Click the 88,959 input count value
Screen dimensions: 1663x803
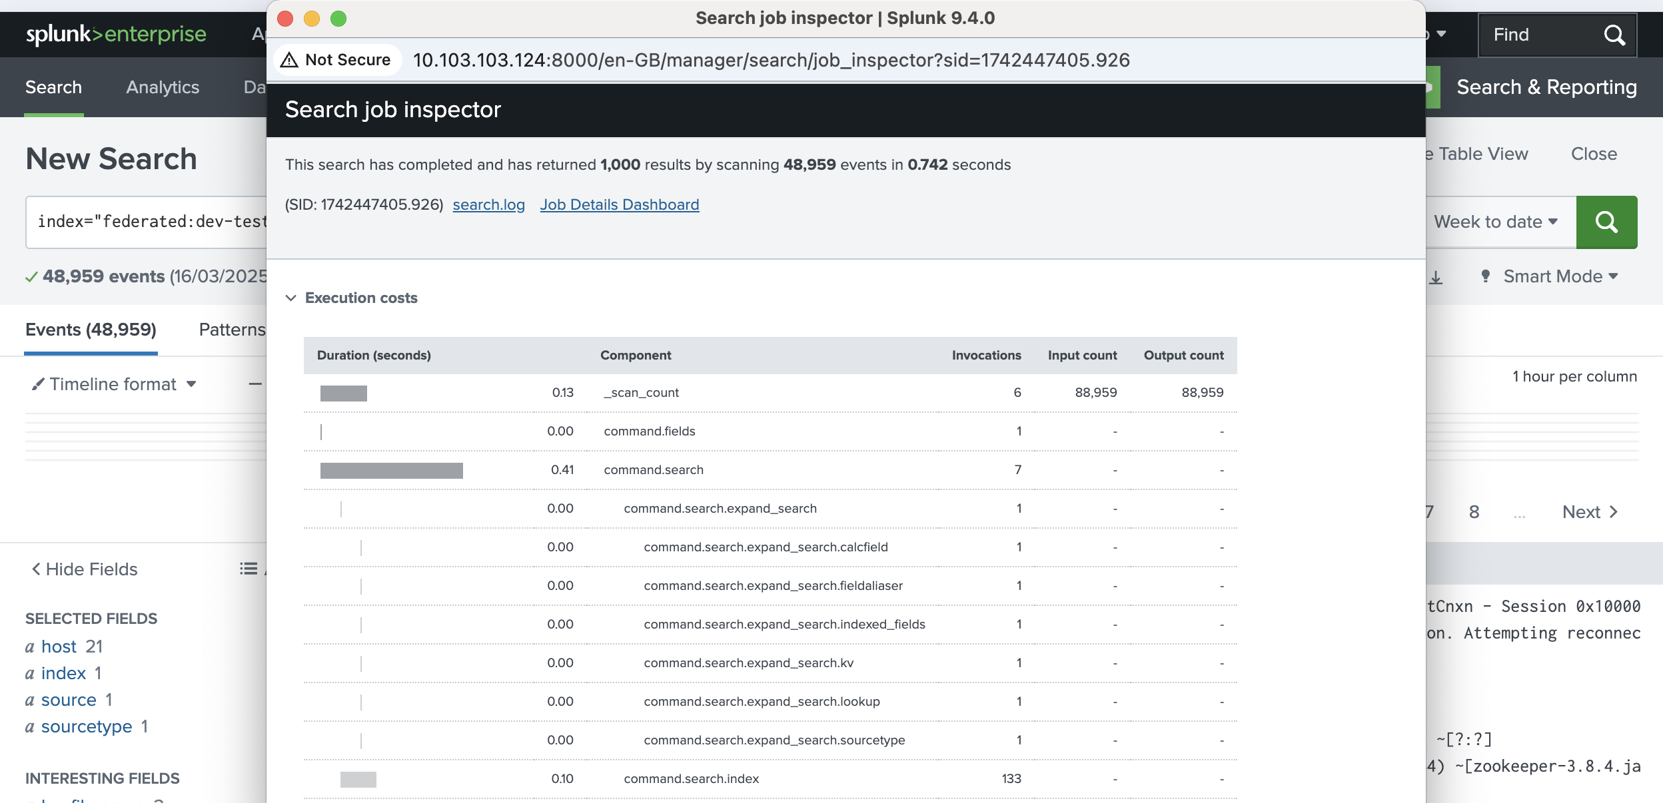[x=1096, y=392]
